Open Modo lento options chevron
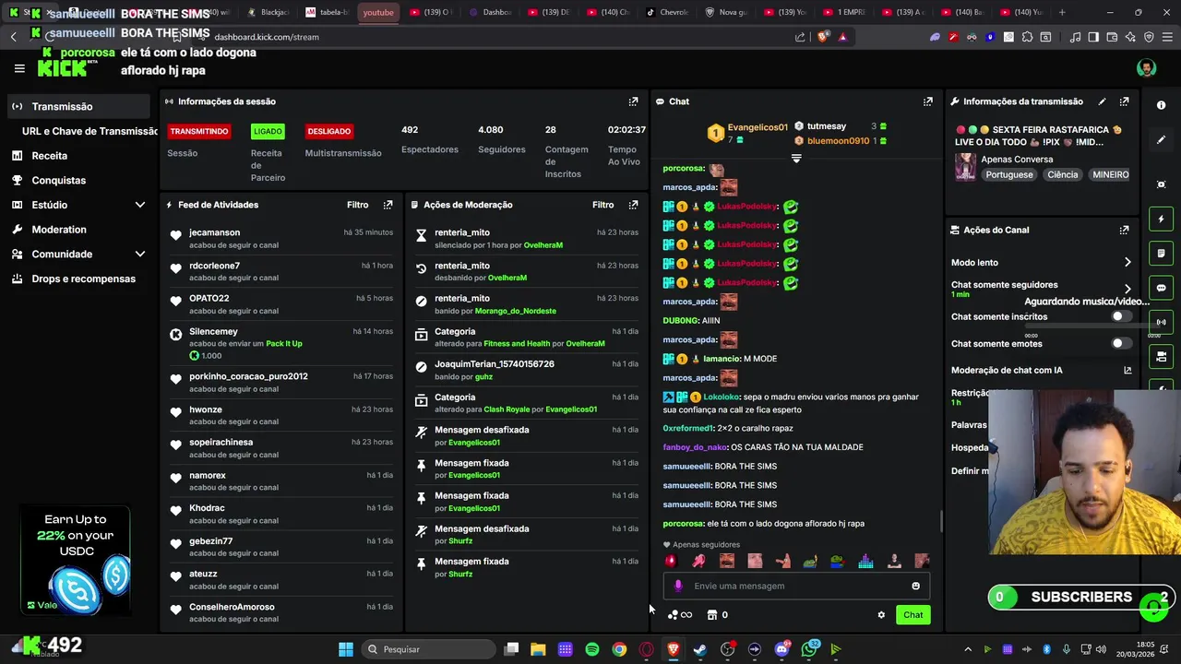Image resolution: width=1181 pixels, height=664 pixels. pyautogui.click(x=1127, y=263)
